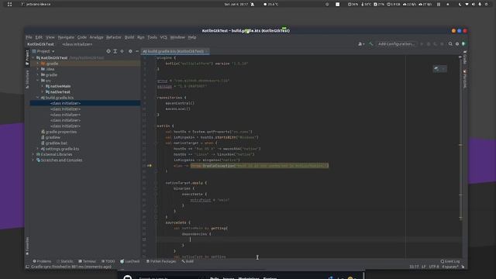The height and width of the screenshot is (279, 496).
Task: Click Add Configuration button
Action: [396, 44]
